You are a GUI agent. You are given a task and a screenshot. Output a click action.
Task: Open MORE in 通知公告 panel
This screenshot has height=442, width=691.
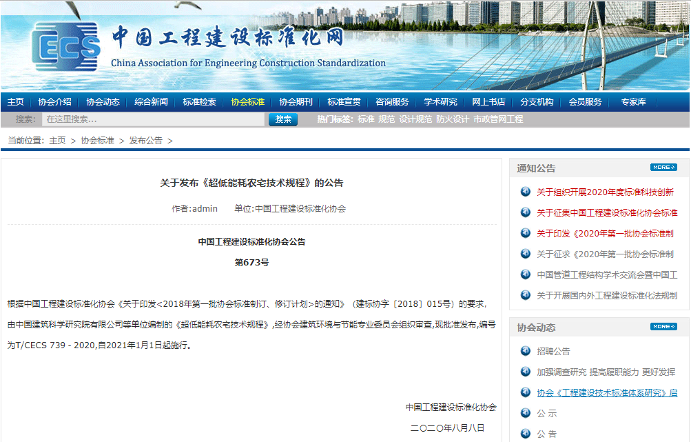point(663,167)
